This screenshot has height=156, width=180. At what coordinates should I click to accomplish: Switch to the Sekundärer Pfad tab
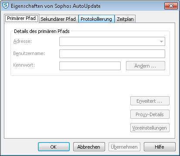pos(58,19)
